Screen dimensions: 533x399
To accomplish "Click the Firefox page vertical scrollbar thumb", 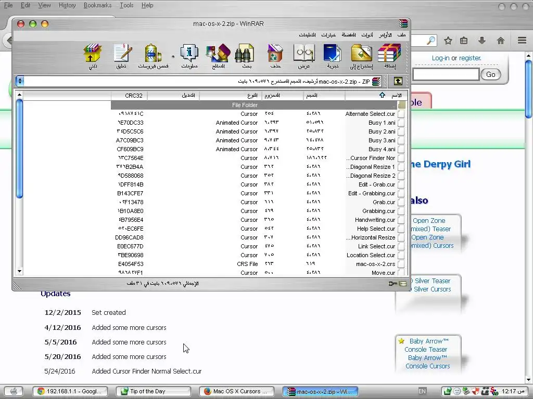I will tap(528, 89).
